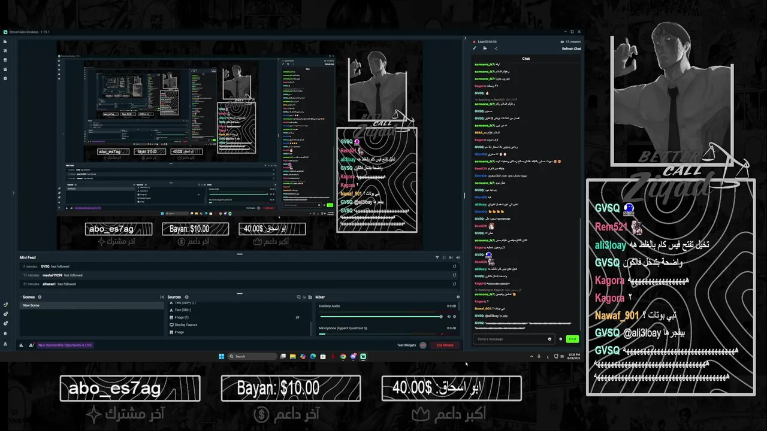Open the App Store sidebar icon

[x=5, y=60]
